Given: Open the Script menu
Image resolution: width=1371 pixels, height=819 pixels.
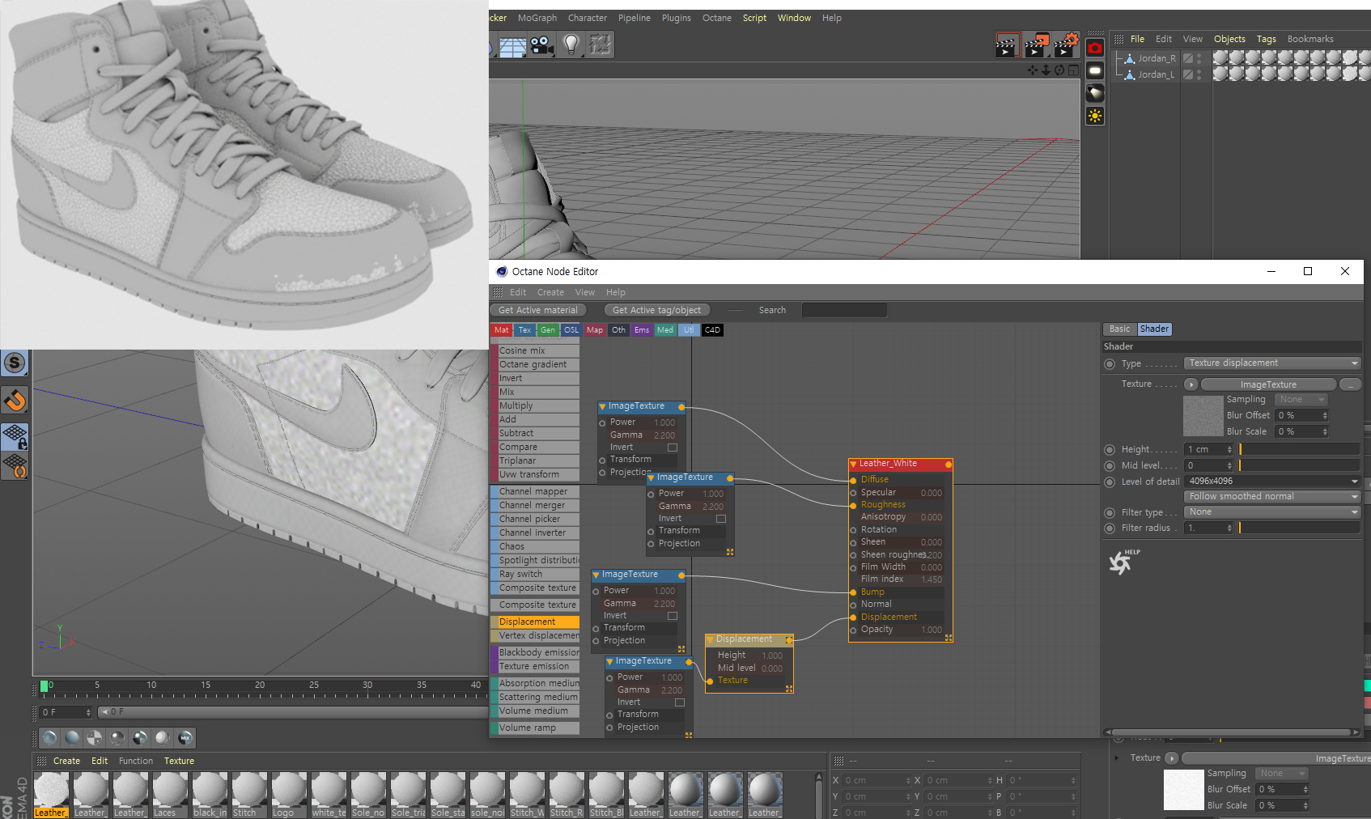Looking at the screenshot, I should pyautogui.click(x=754, y=18).
